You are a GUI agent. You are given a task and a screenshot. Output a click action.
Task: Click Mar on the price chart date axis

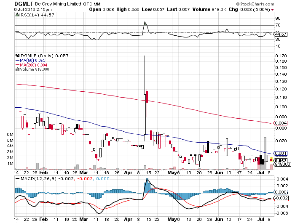83,173
